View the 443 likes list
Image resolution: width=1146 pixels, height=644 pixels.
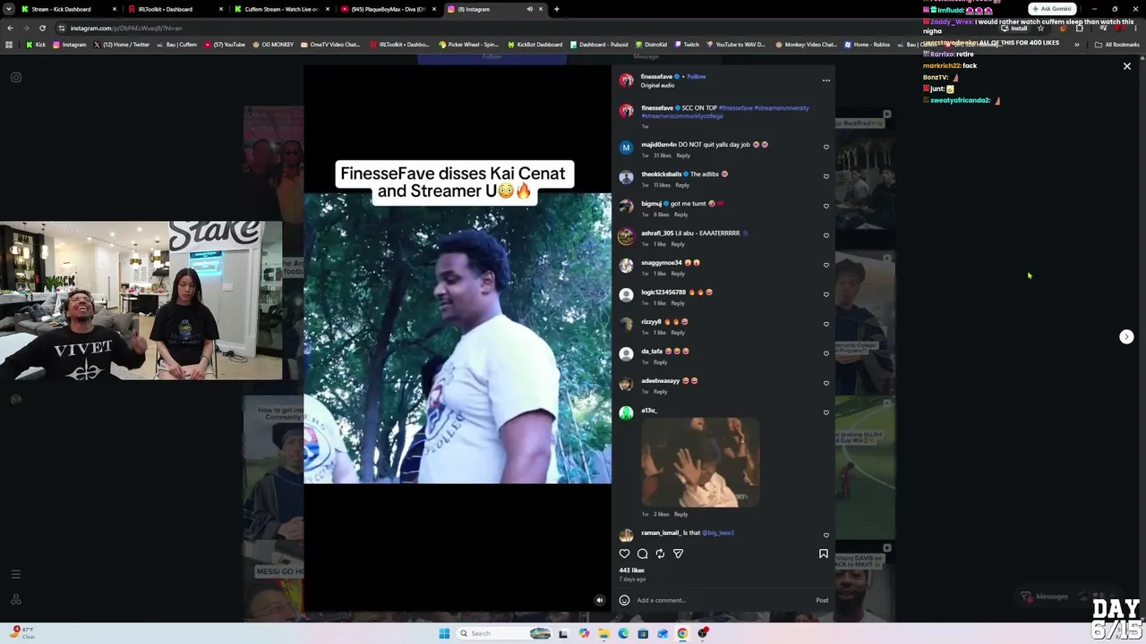tap(632, 571)
